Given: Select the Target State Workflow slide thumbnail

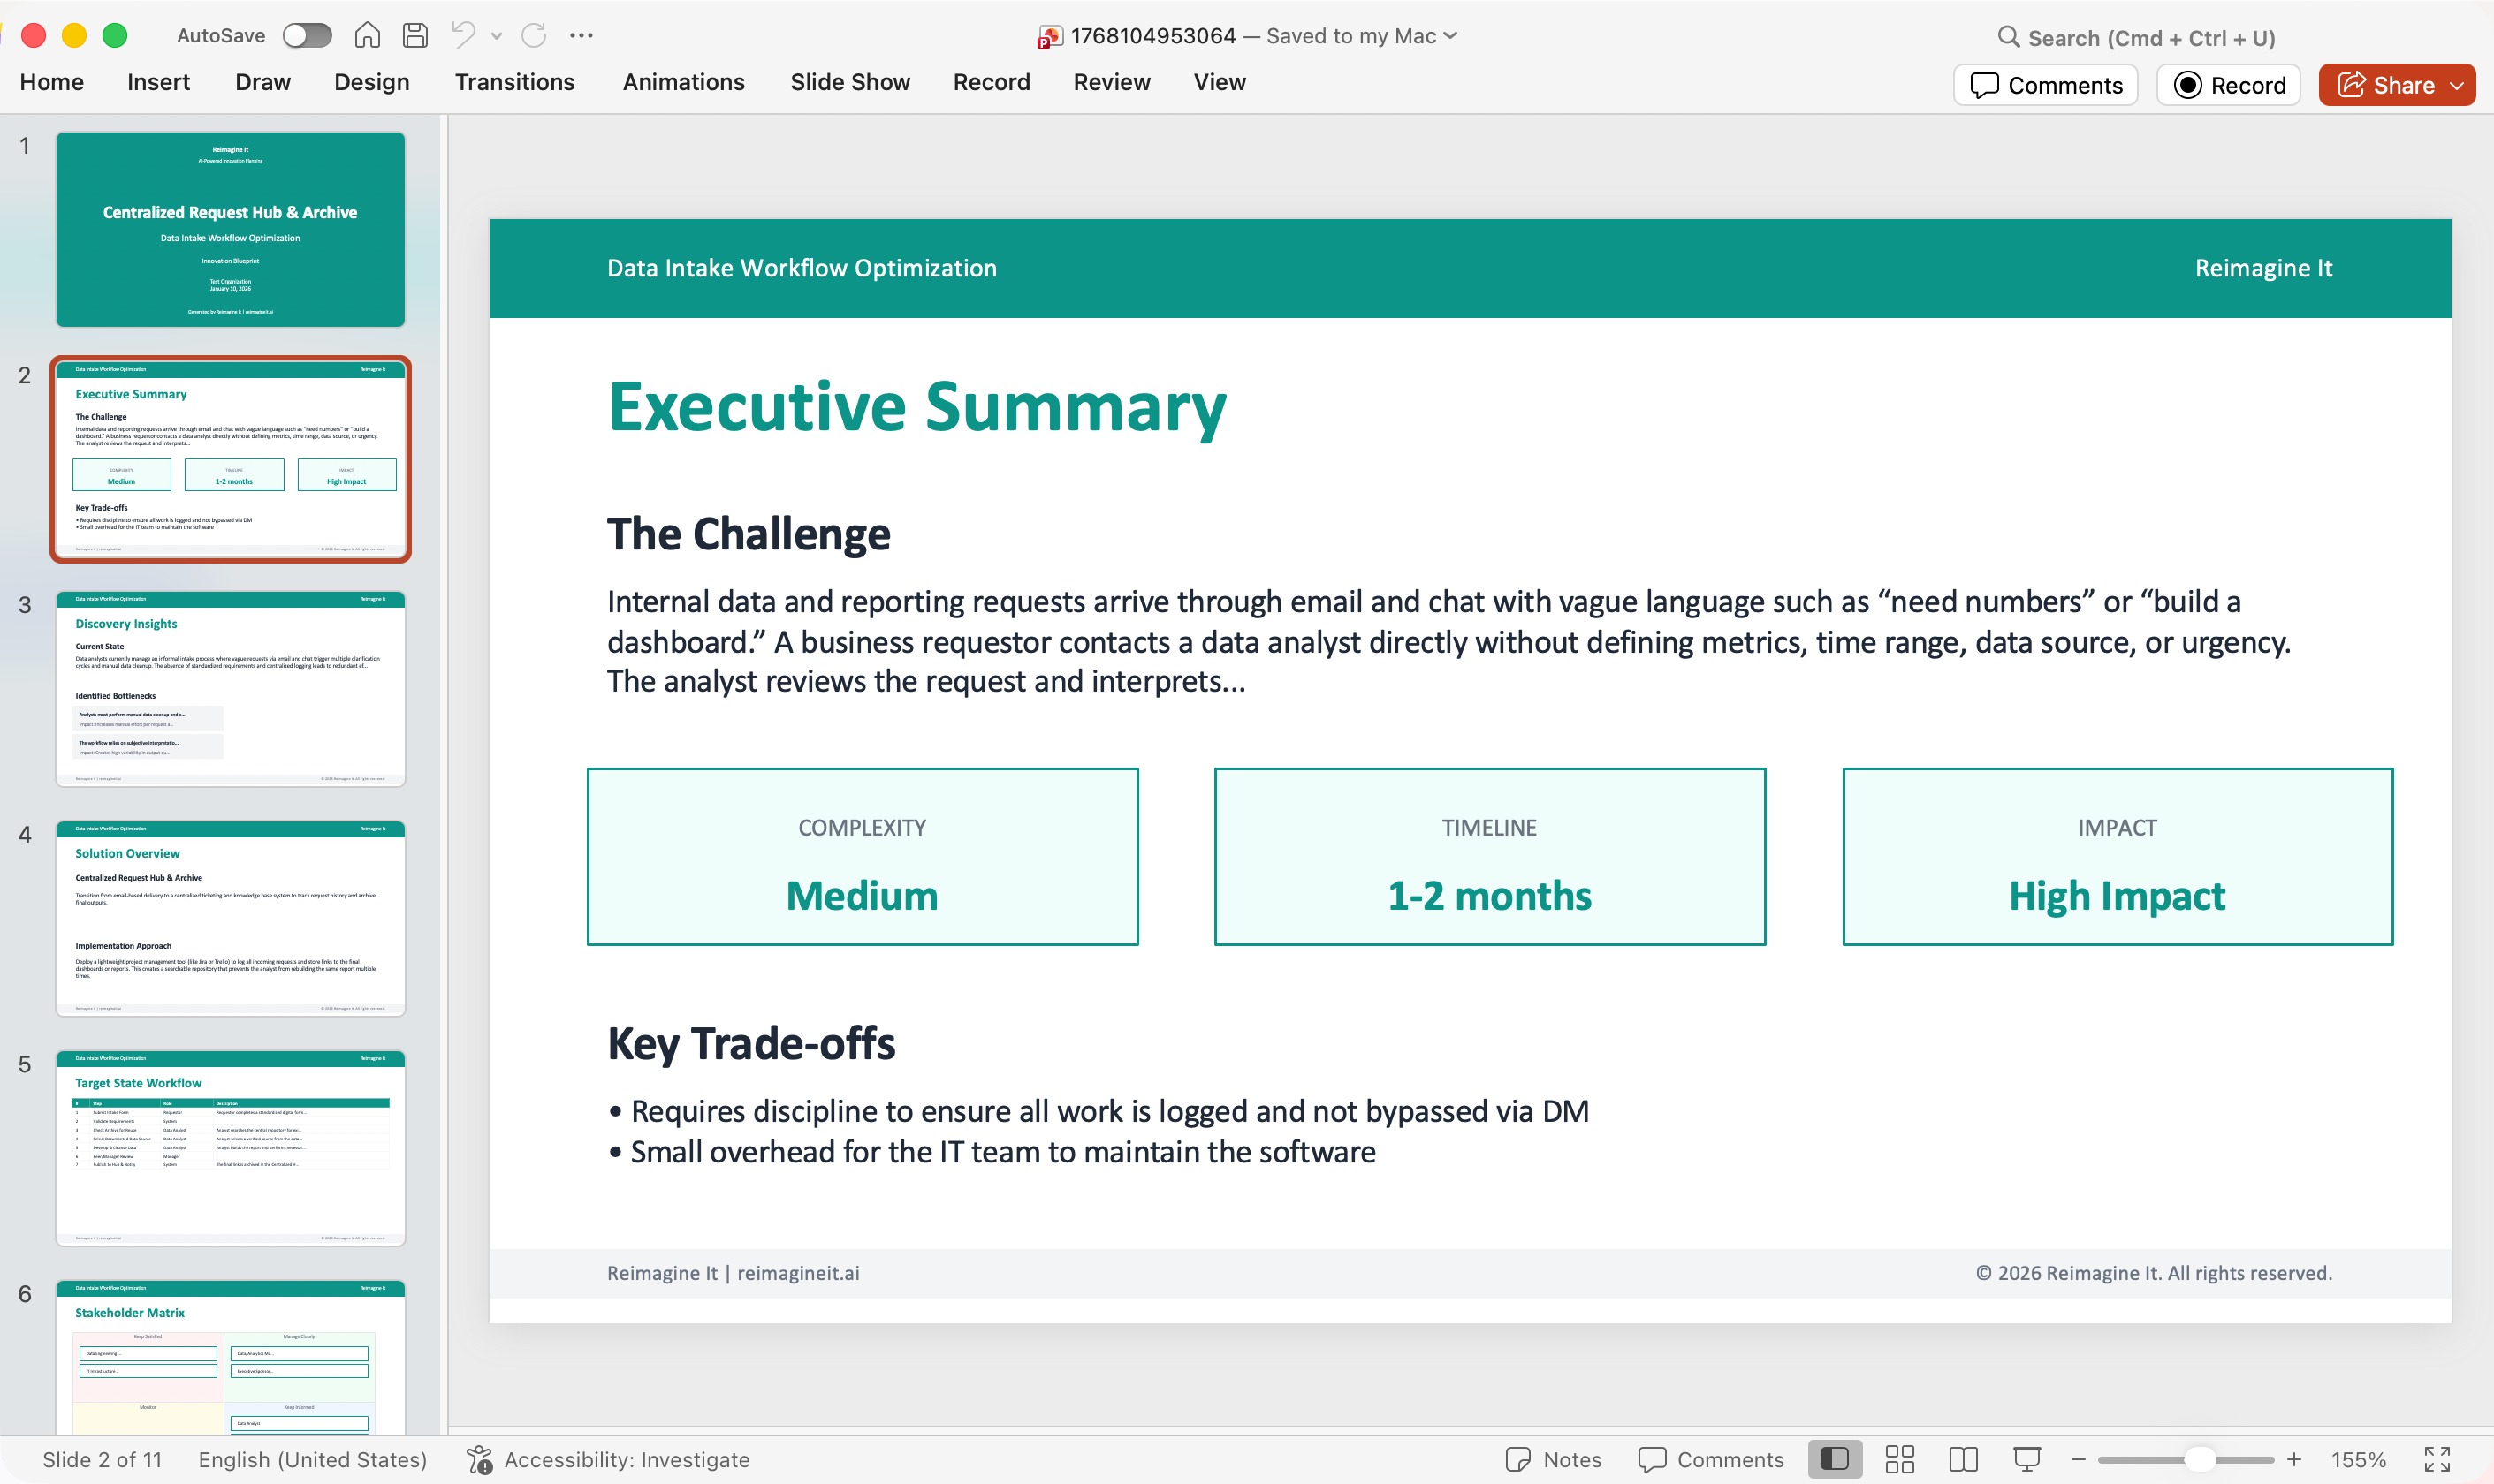Looking at the screenshot, I should click(231, 1150).
